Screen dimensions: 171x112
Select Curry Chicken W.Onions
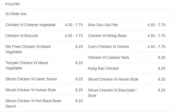[108, 47]
